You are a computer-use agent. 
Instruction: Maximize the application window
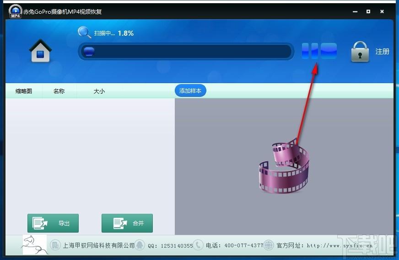tap(368, 11)
